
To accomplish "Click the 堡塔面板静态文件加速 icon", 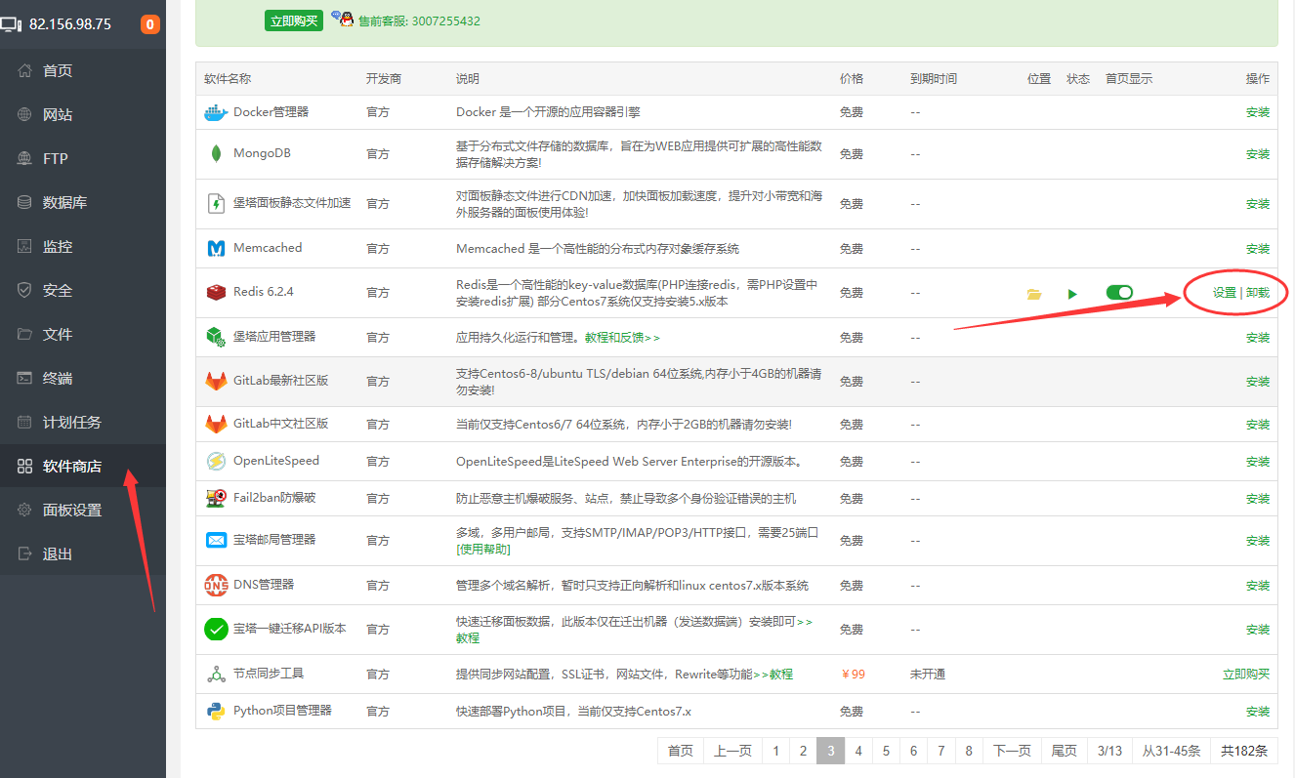I will click(216, 203).
